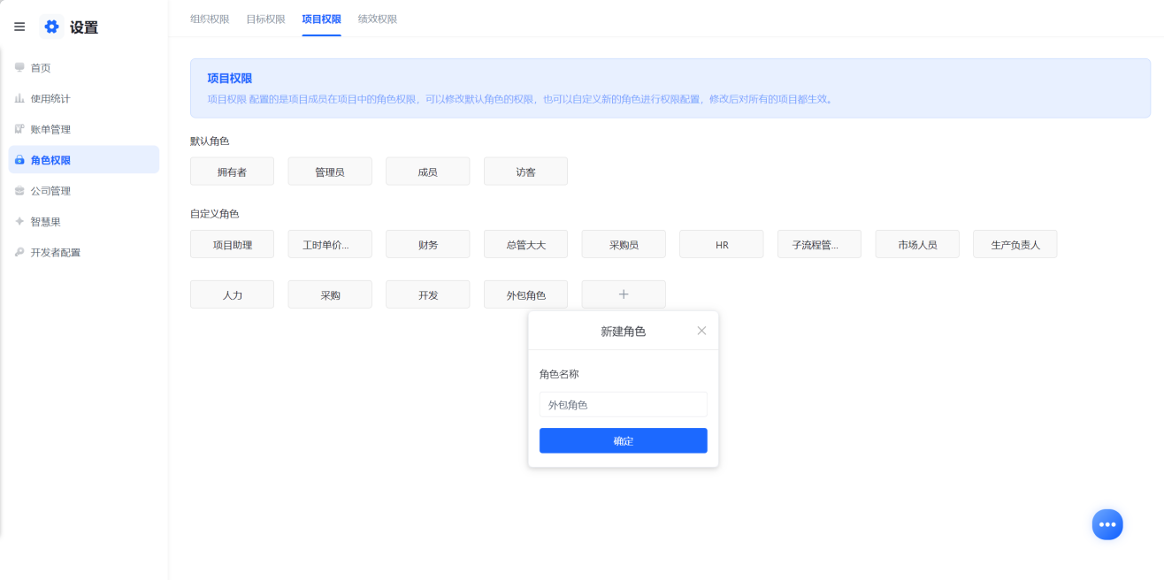The height and width of the screenshot is (580, 1164).
Task: Click the key icon beside 开发者配置
Action: tap(19, 252)
